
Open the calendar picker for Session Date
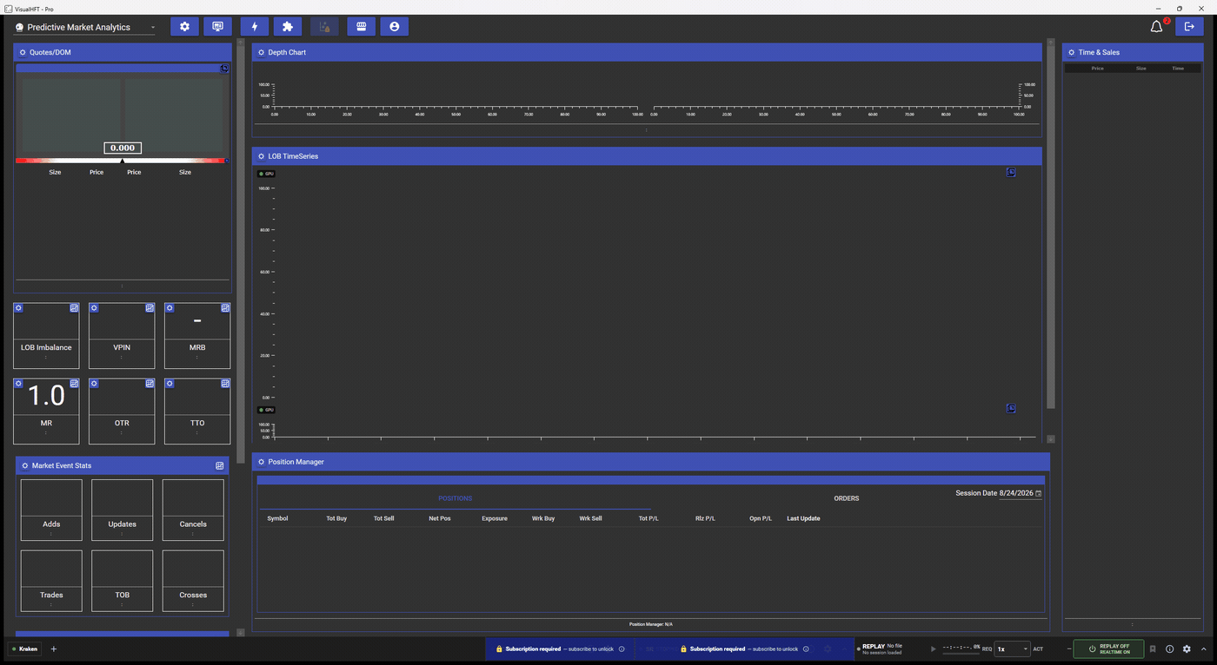[x=1038, y=493]
